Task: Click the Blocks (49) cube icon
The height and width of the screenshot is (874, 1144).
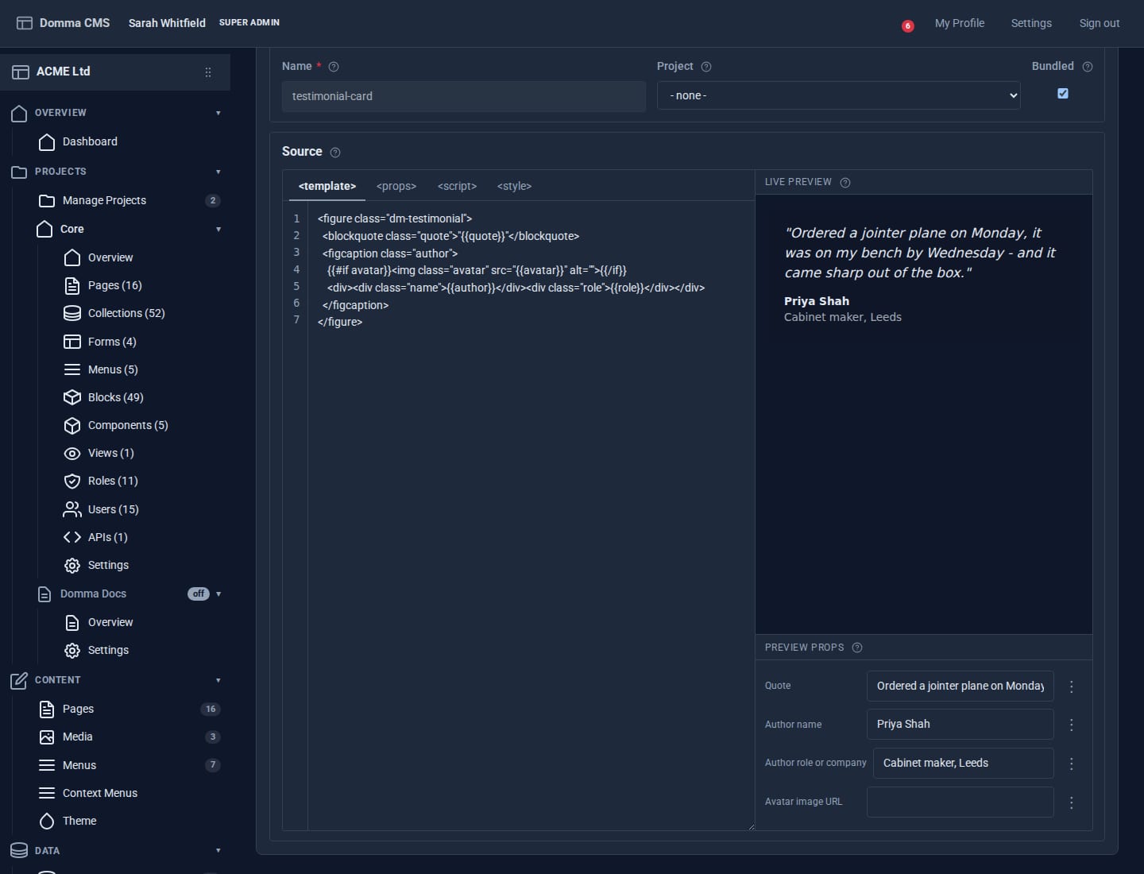Action: pyautogui.click(x=72, y=398)
